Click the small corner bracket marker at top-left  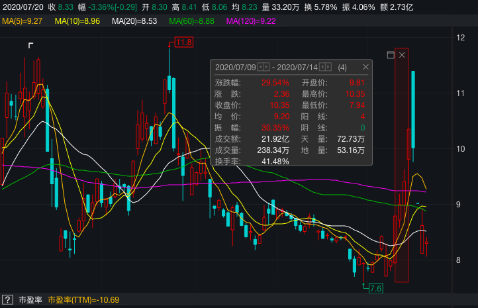point(30,45)
